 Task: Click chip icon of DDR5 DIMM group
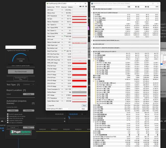[94, 44]
